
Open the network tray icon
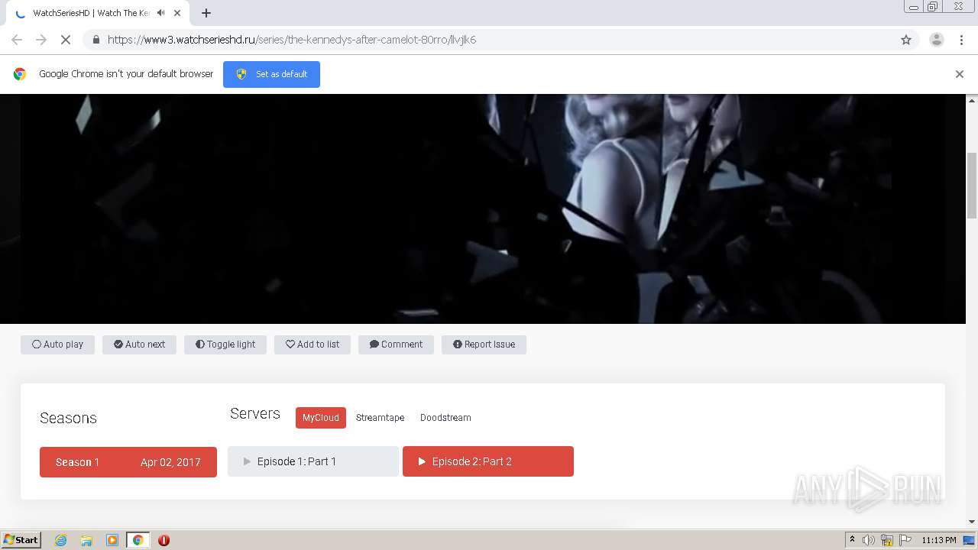[x=887, y=540]
